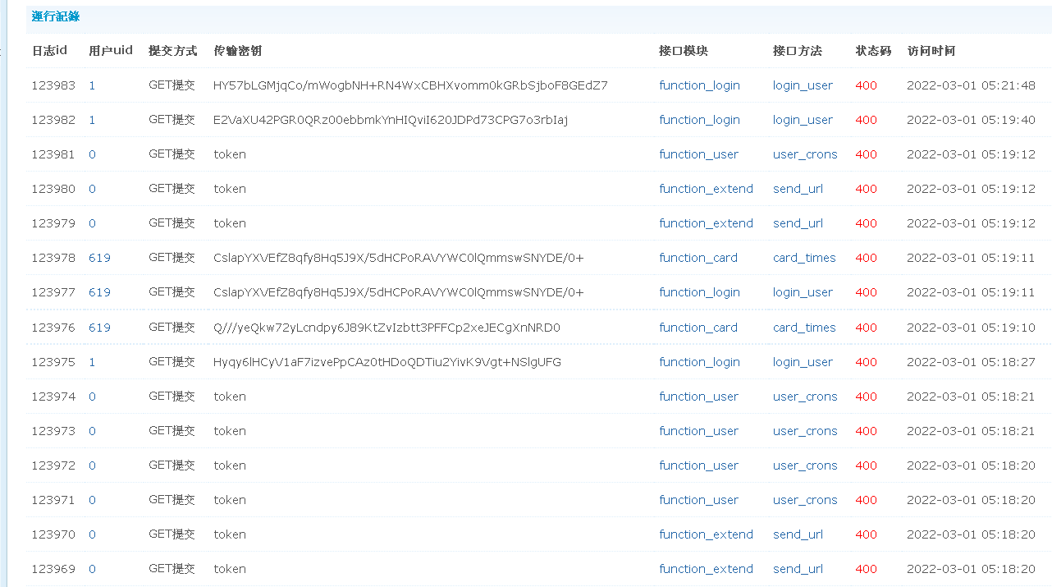The height and width of the screenshot is (587, 1052).
Task: Click status code 400 in log 123983 row
Action: pyautogui.click(x=866, y=85)
